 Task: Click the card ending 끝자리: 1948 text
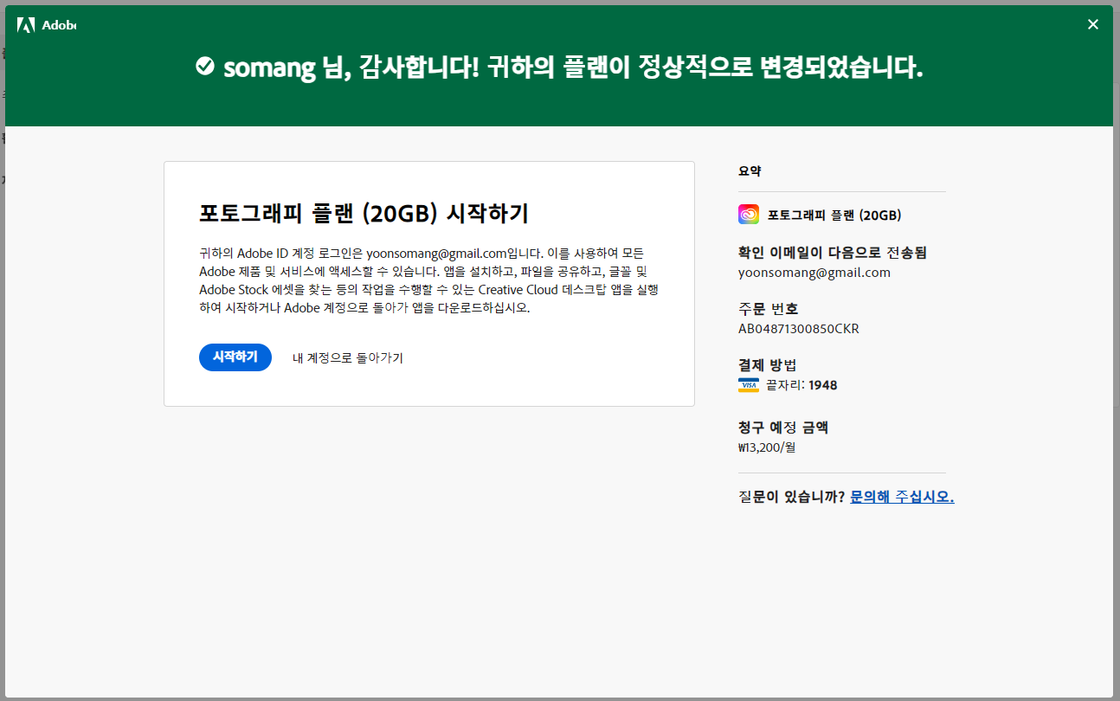tap(801, 385)
